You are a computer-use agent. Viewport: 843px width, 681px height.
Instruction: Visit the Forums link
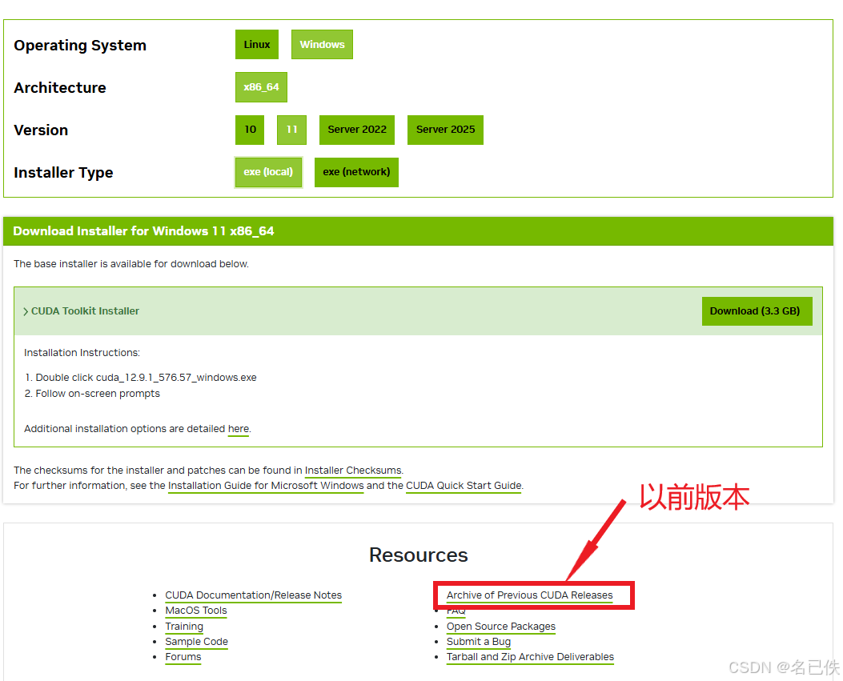(x=183, y=657)
